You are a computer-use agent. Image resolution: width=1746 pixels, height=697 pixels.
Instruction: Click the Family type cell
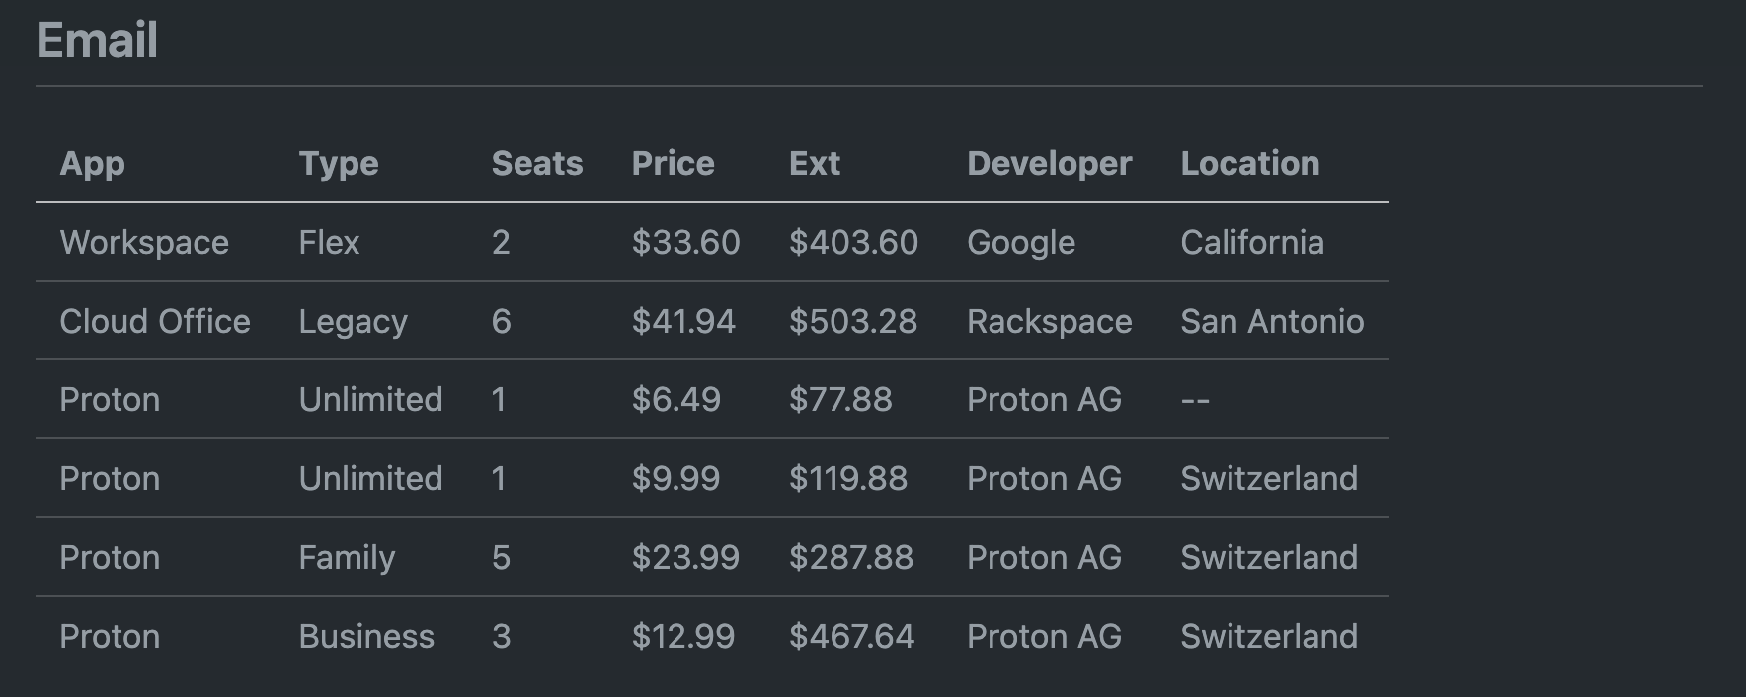(347, 557)
